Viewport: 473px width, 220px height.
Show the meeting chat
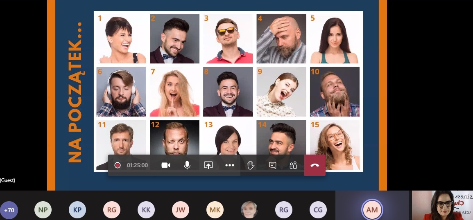pos(272,165)
